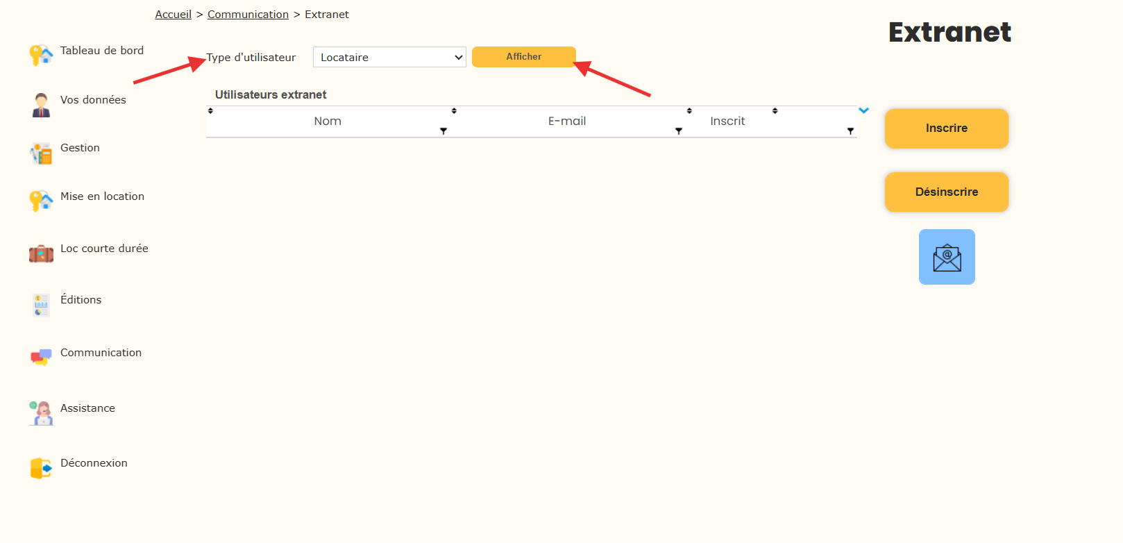Click the Inscrire button
This screenshot has width=1123, height=543.
click(x=946, y=128)
